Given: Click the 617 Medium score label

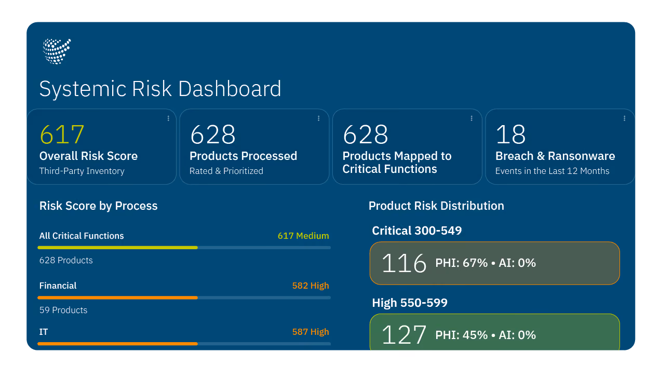Looking at the screenshot, I should pyautogui.click(x=303, y=236).
